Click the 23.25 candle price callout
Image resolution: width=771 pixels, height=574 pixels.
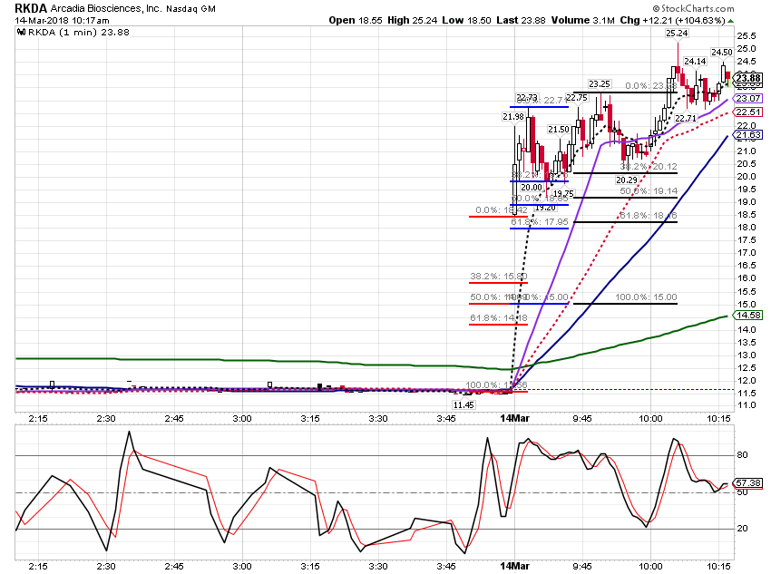[x=600, y=84]
